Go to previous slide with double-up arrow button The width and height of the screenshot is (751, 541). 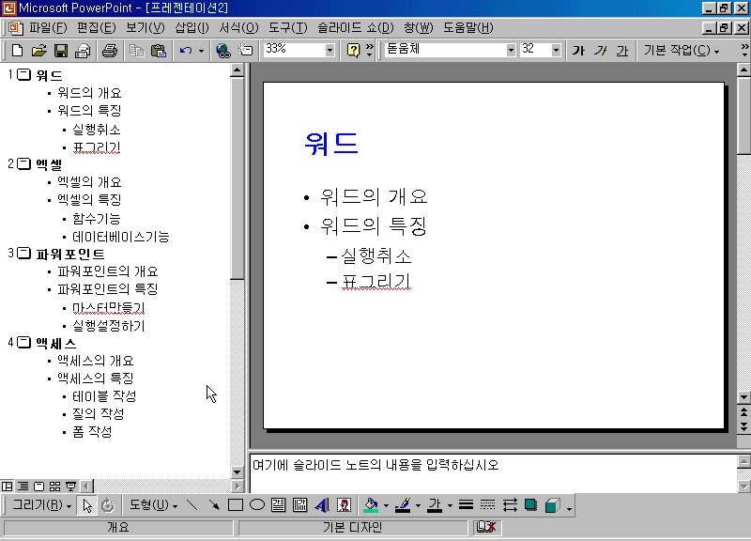(x=743, y=411)
